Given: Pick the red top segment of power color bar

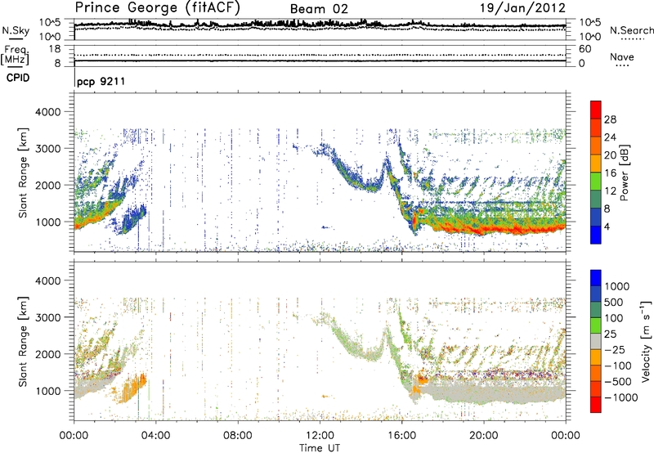Looking at the screenshot, I should 596,110.
